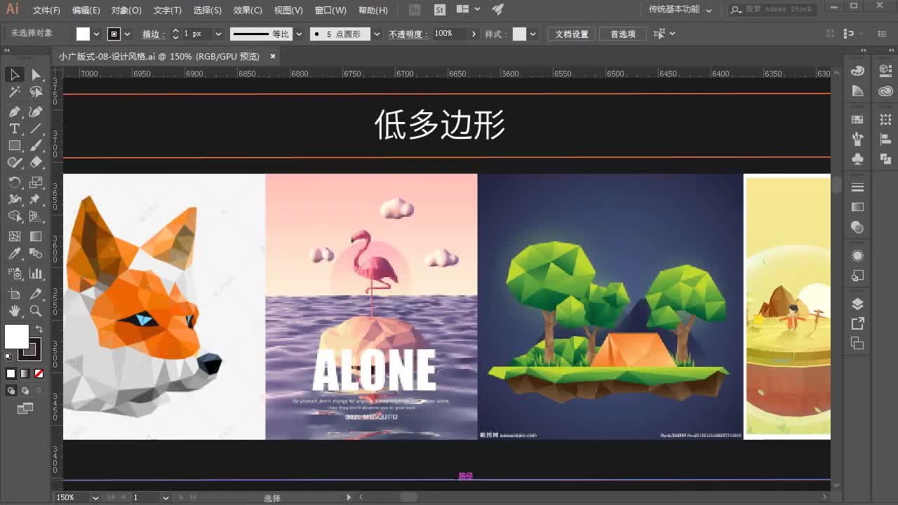Select the Magic Wand tool
898x505 pixels.
(14, 92)
